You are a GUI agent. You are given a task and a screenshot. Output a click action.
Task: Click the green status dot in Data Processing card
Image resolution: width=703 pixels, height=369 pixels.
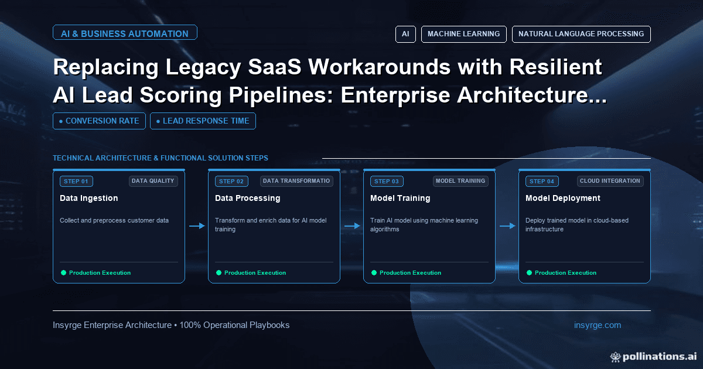[219, 272]
